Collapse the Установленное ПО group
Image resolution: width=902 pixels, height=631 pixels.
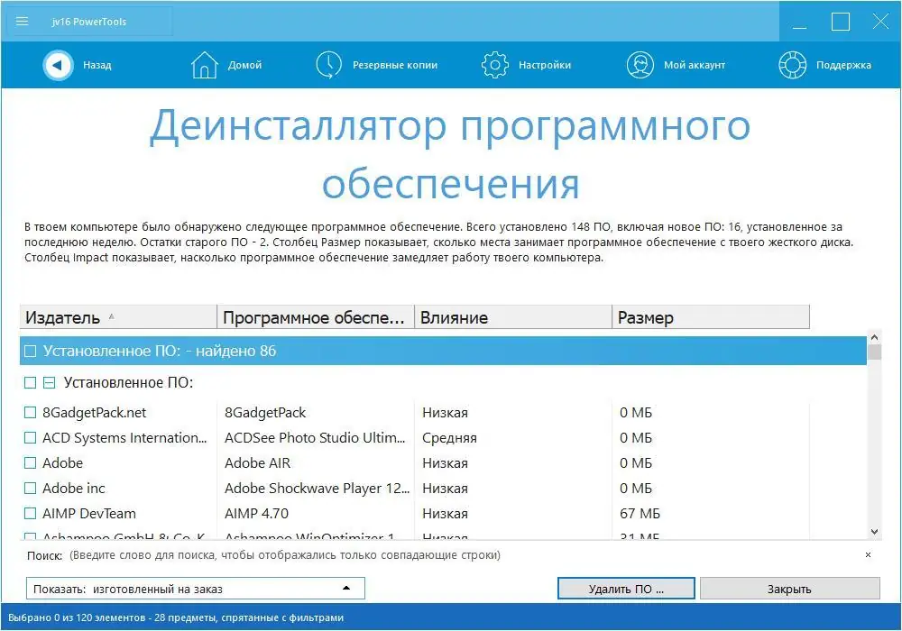[50, 382]
